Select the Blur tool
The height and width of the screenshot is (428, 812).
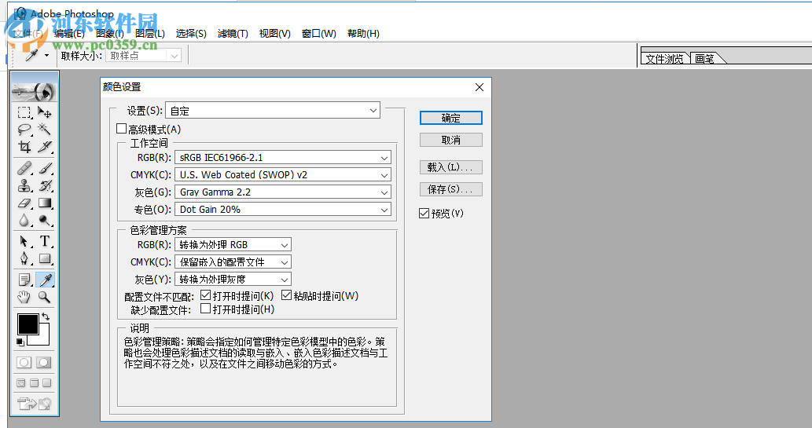pos(24,221)
